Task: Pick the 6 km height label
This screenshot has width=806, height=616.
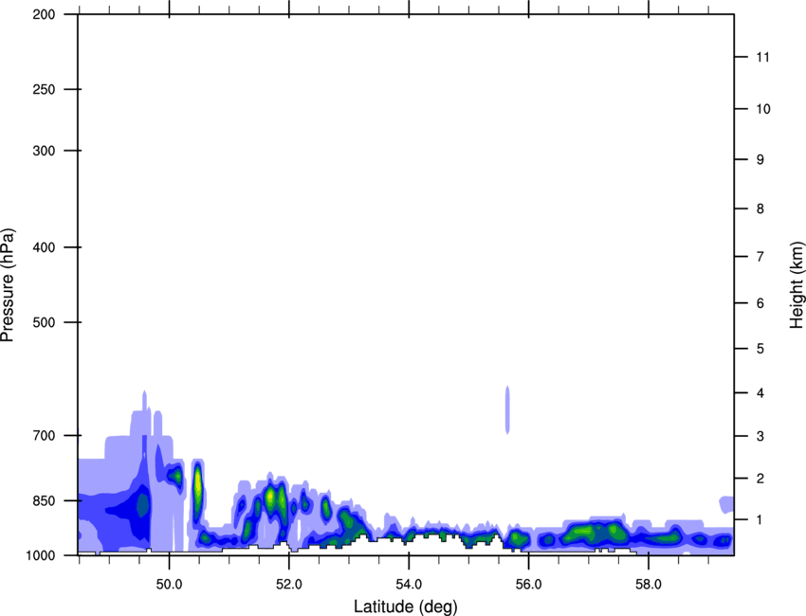Action: tap(760, 303)
